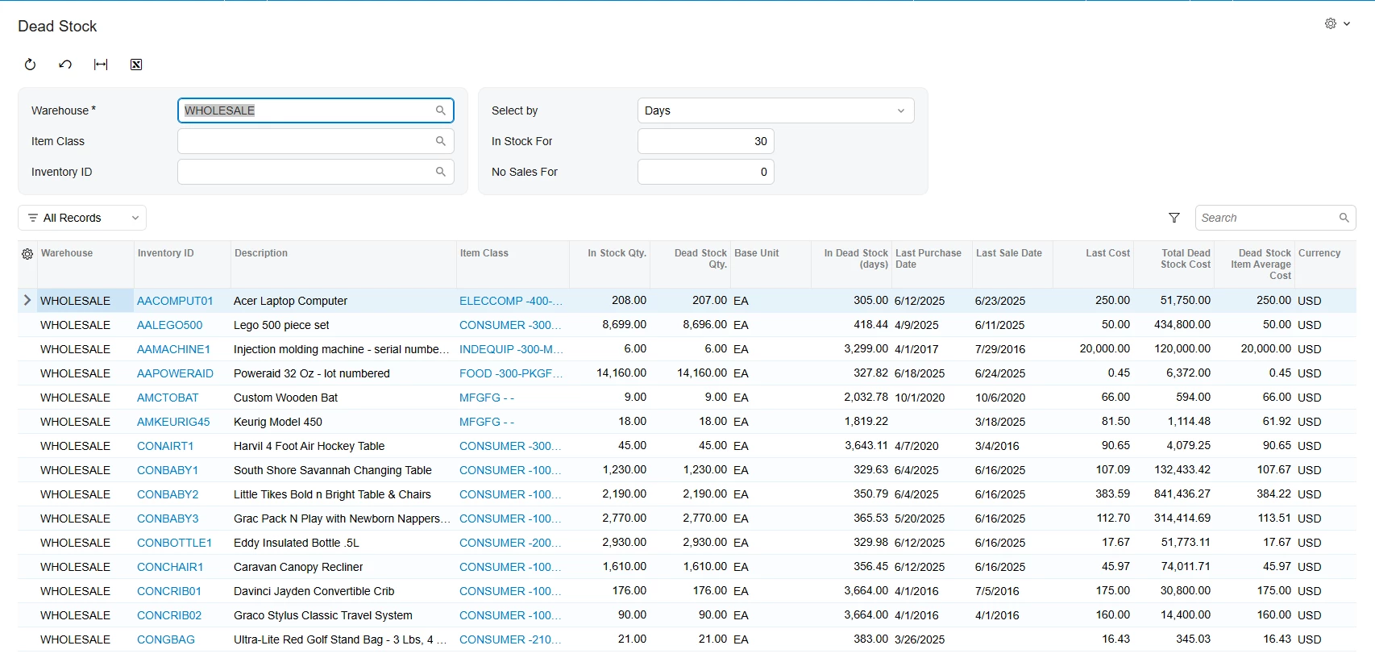The width and height of the screenshot is (1375, 658).
Task: Open the AAPOWERAID inventory link
Action: coord(175,373)
